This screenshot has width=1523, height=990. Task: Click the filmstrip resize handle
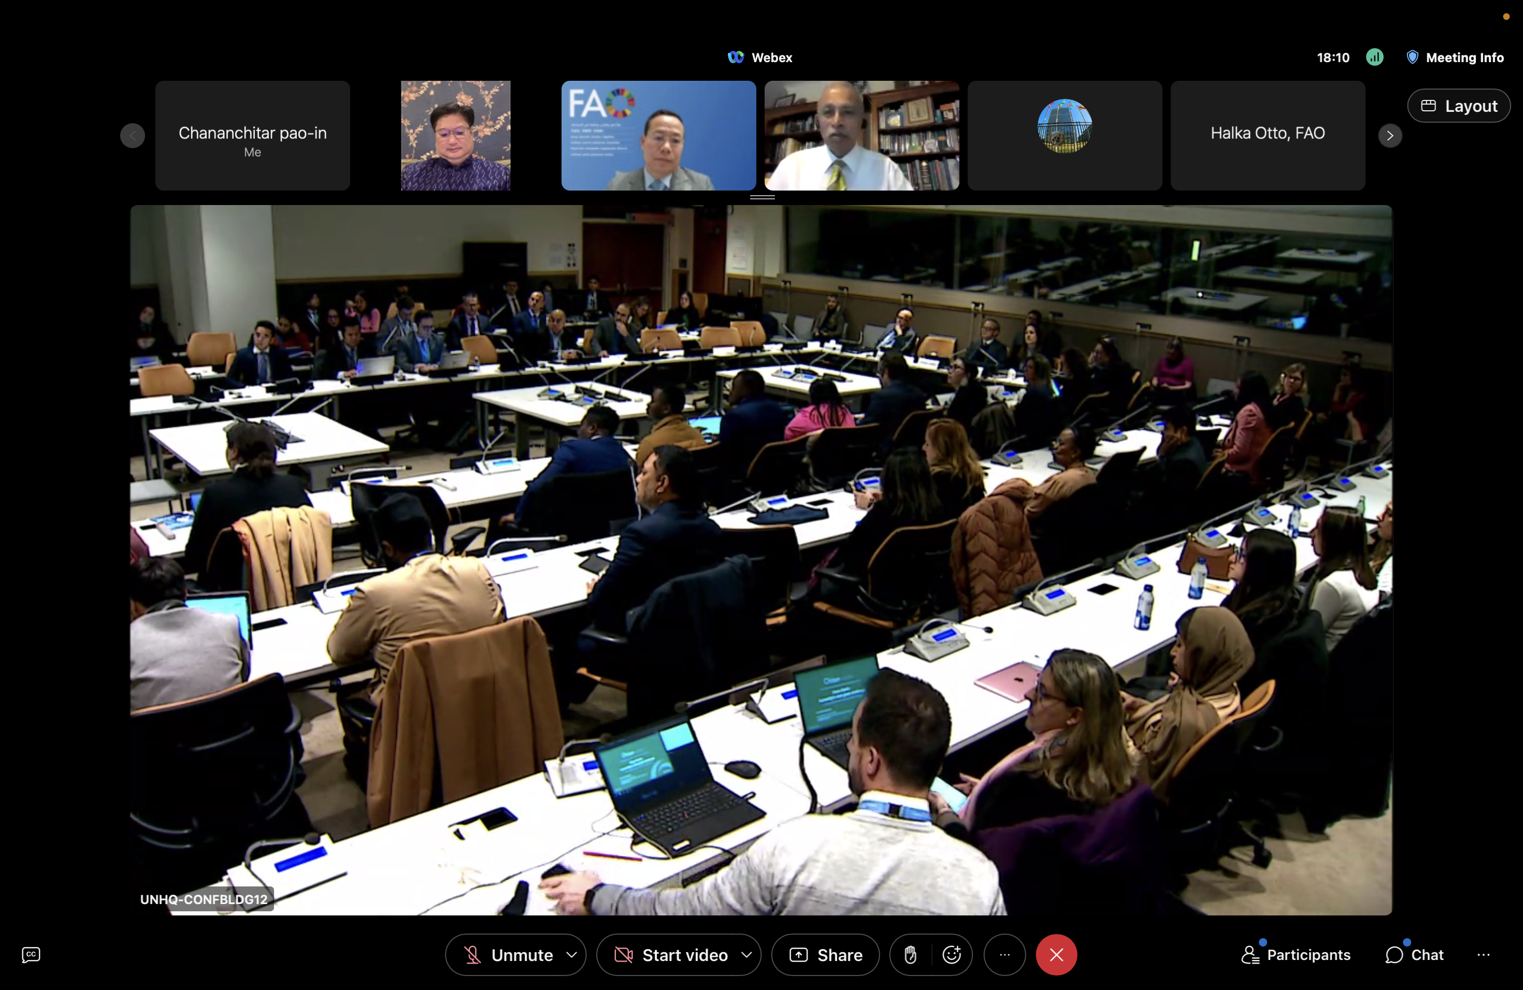point(761,197)
